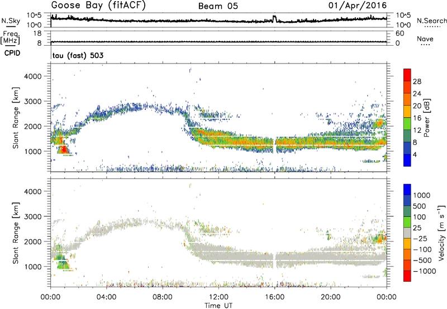Image resolution: width=447 pixels, height=309 pixels.
Task: Click the 'N.Sky' legend label
Action: [11, 21]
